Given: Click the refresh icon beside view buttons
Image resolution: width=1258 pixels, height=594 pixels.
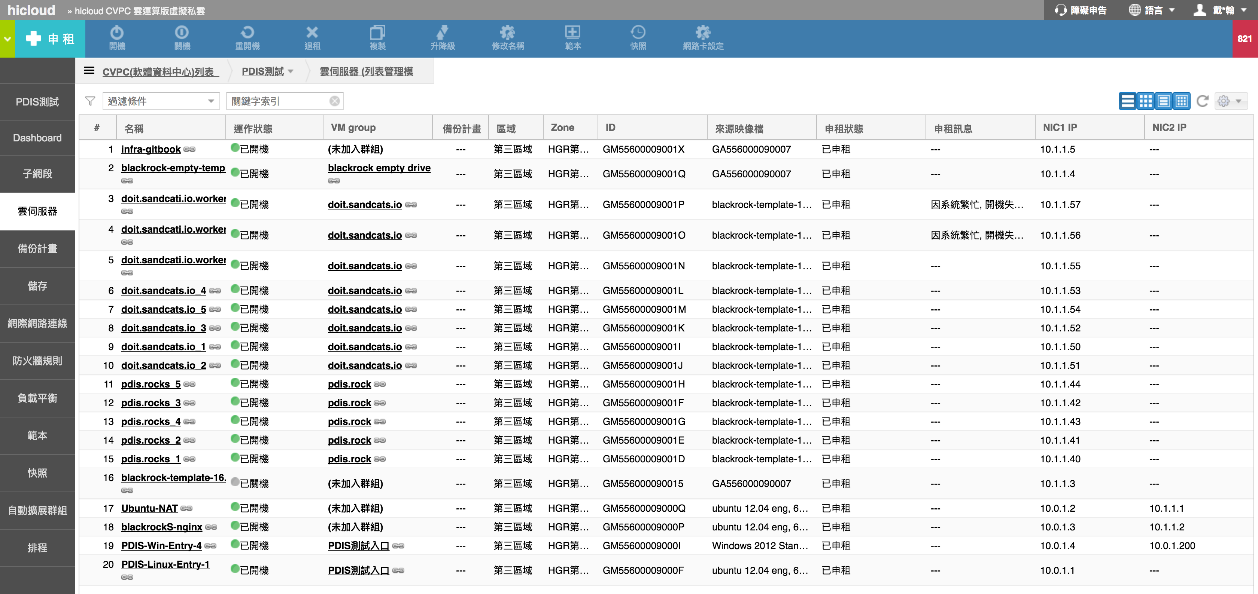Looking at the screenshot, I should [x=1202, y=101].
